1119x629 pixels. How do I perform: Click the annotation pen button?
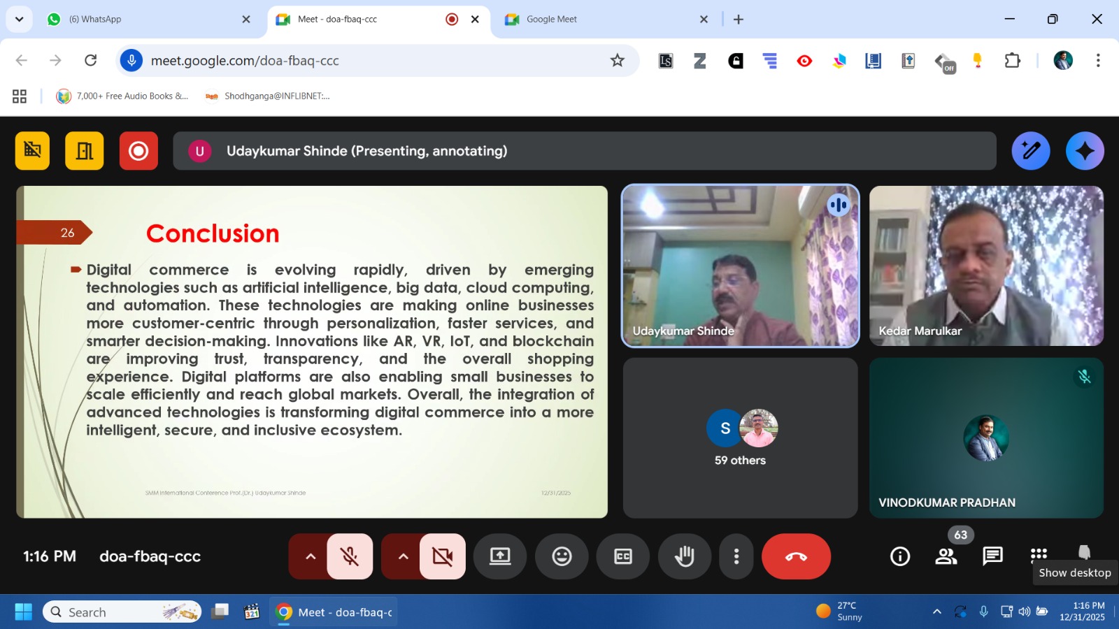(1030, 151)
